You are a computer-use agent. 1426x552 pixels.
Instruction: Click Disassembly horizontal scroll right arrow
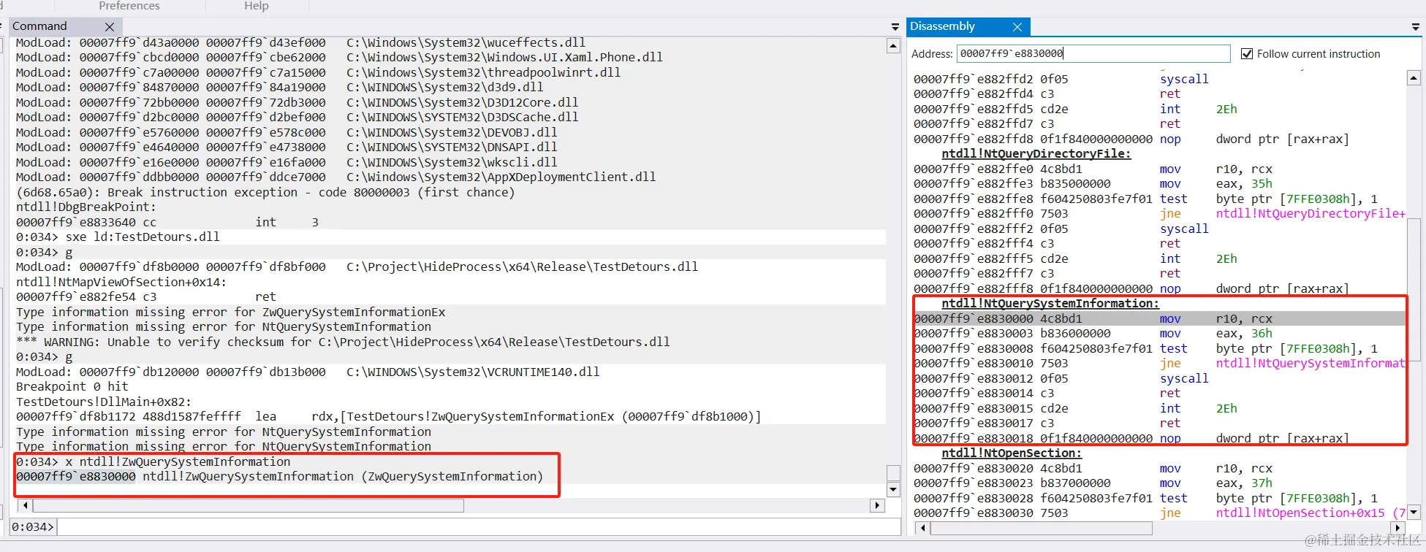pos(1399,528)
